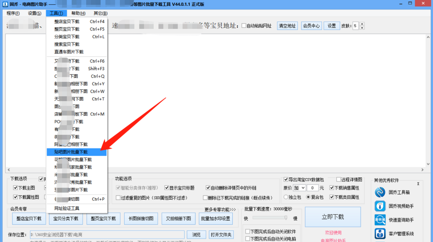Click the 整店宝贝下载 member button
Image resolution: width=433 pixels, height=242 pixels.
pos(29,219)
